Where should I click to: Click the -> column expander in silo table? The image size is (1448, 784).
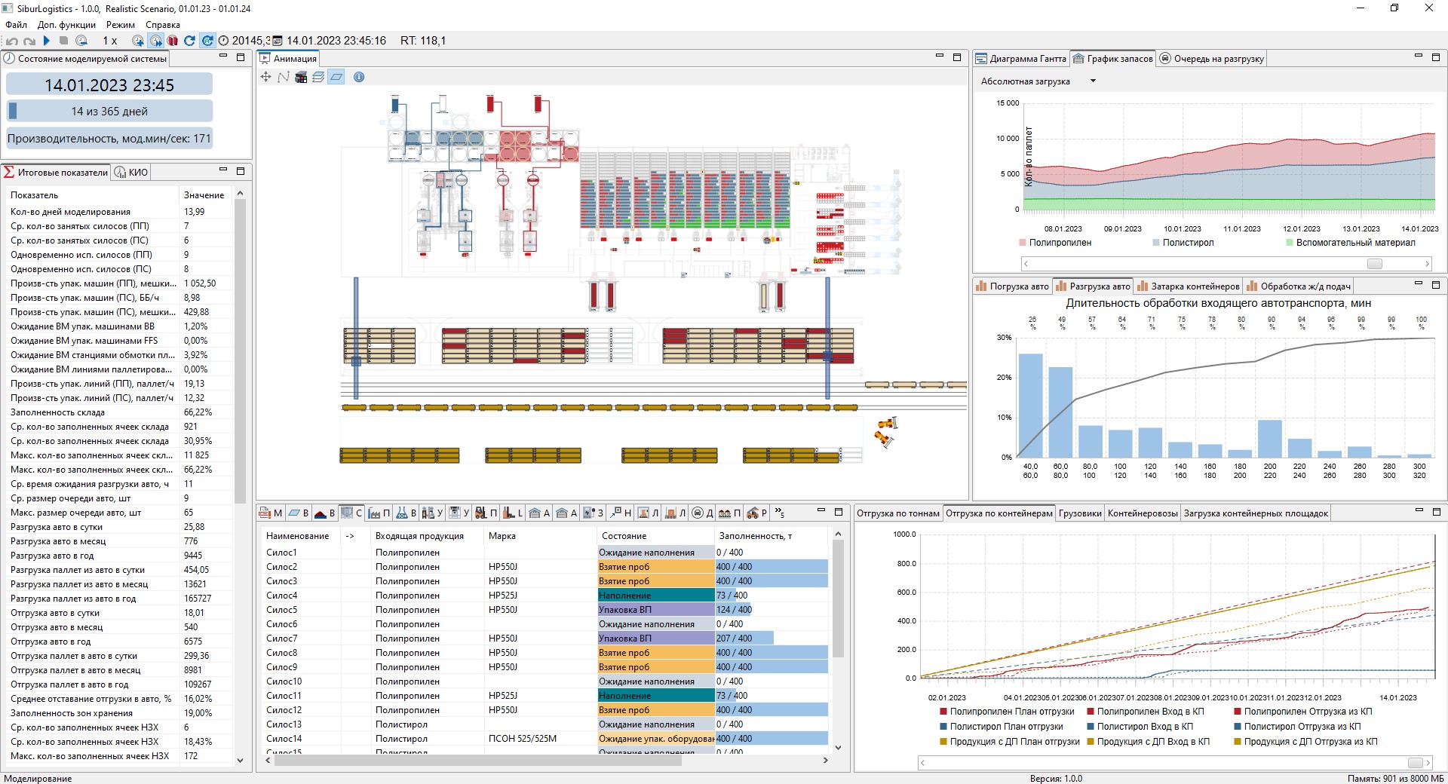(x=350, y=536)
